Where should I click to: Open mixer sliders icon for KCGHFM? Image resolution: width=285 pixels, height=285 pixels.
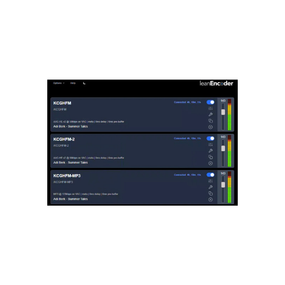pyautogui.click(x=210, y=109)
